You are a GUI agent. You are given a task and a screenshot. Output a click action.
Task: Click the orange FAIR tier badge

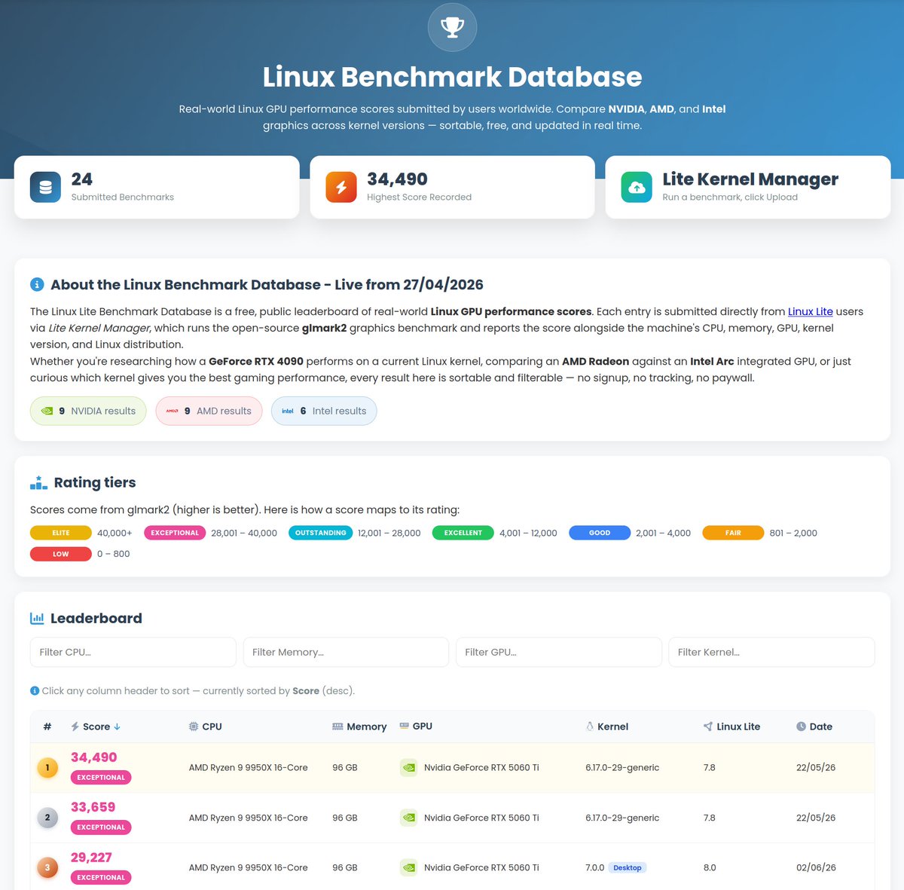pyautogui.click(x=734, y=533)
